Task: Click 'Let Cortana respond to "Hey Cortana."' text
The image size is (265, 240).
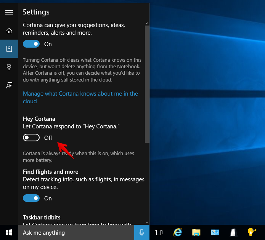Action: (x=71, y=126)
